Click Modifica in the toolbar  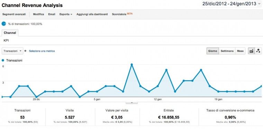38,14
